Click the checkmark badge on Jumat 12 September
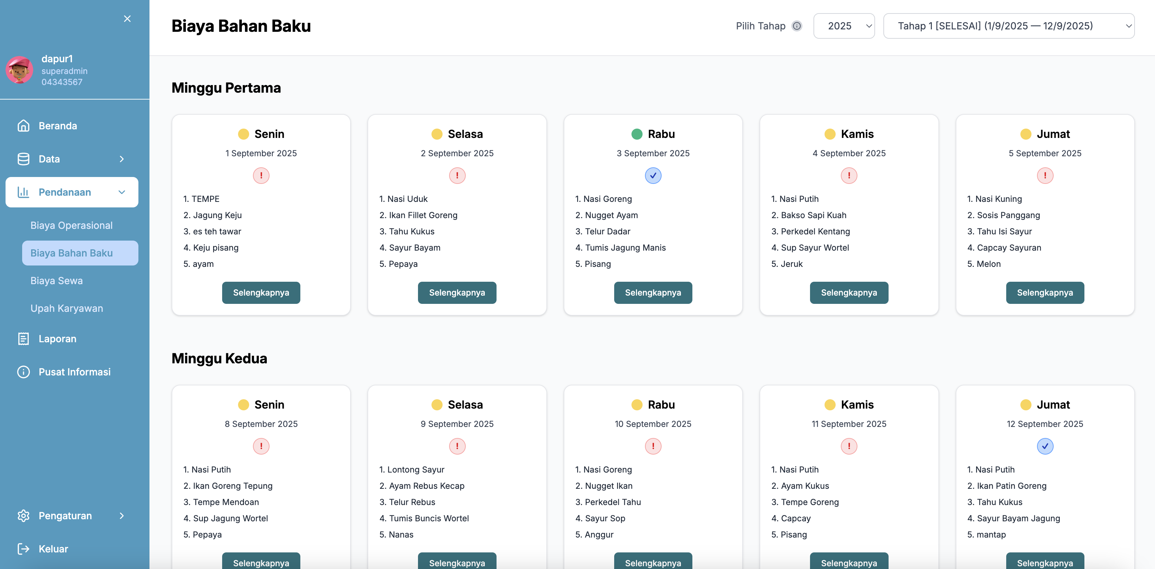Viewport: 1155px width, 569px height. (x=1045, y=446)
